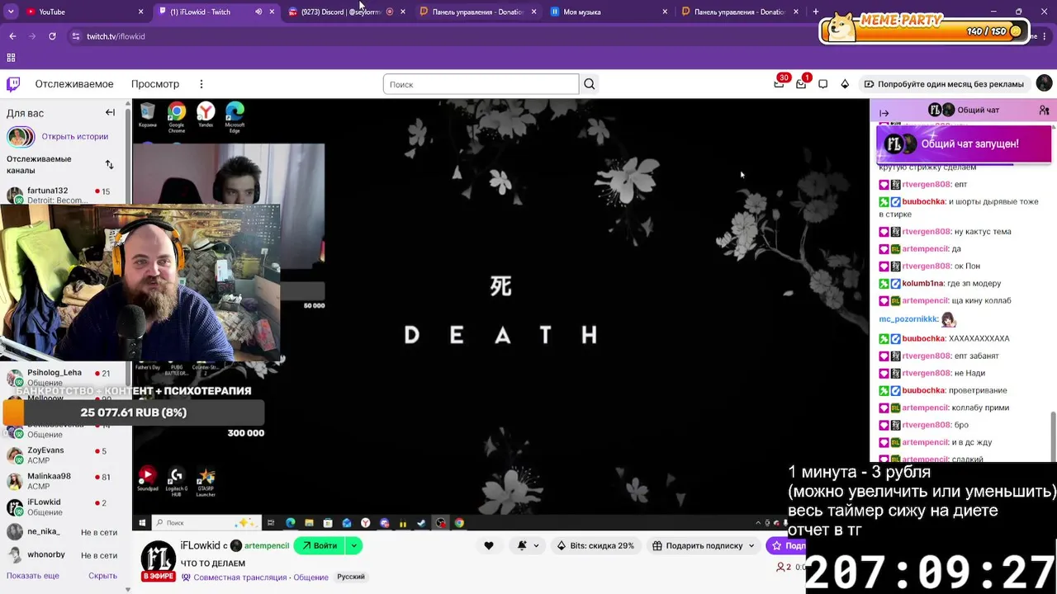Click the iFLowkid channel avatar
Image resolution: width=1057 pixels, height=594 pixels.
click(x=158, y=559)
